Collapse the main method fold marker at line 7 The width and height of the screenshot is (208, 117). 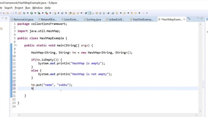(17, 45)
